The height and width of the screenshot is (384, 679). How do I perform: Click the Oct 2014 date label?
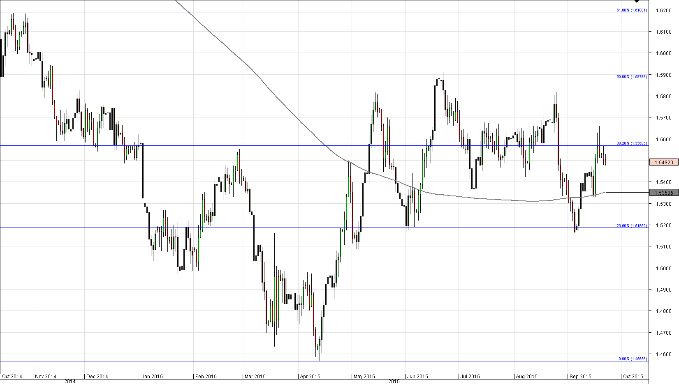coord(12,376)
